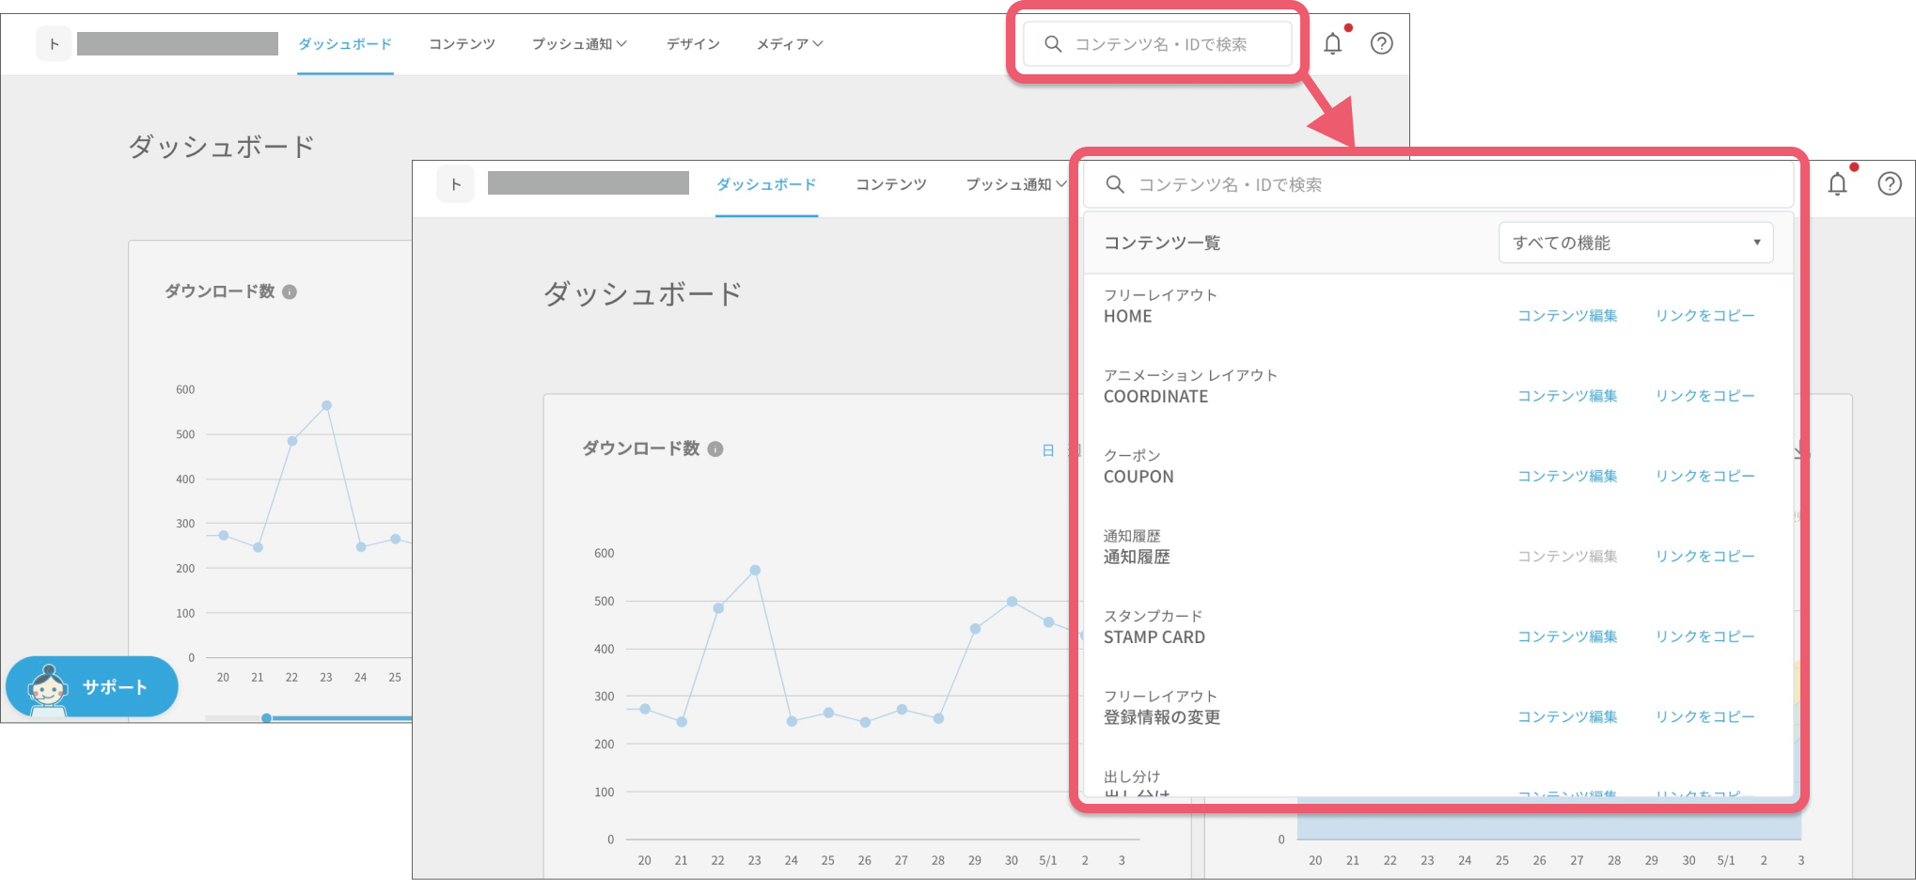The width and height of the screenshot is (1916, 880).
Task: Select the ダッシュボード tab in the front window
Action: click(766, 184)
